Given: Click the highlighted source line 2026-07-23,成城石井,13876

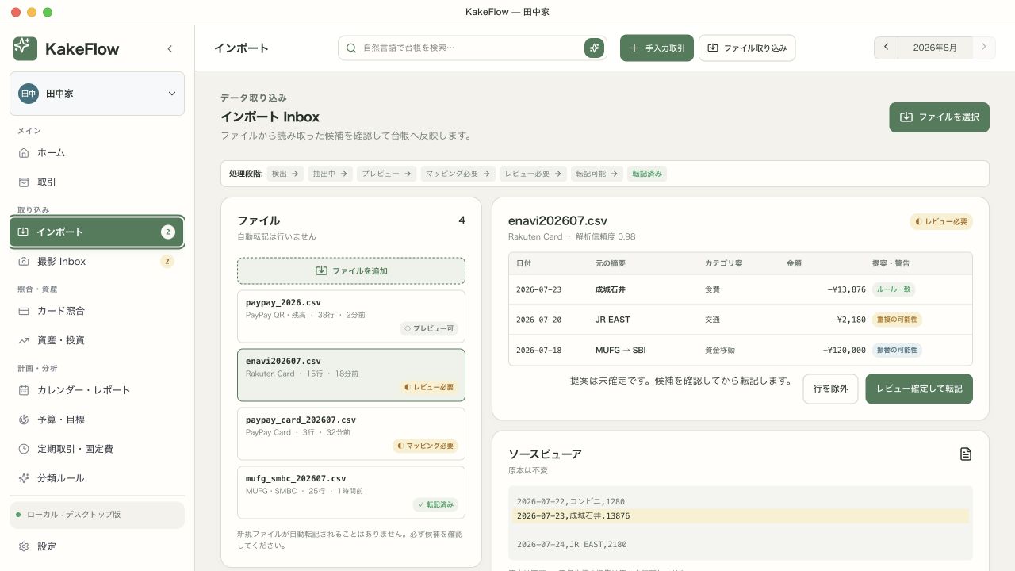Looking at the screenshot, I should tap(741, 516).
